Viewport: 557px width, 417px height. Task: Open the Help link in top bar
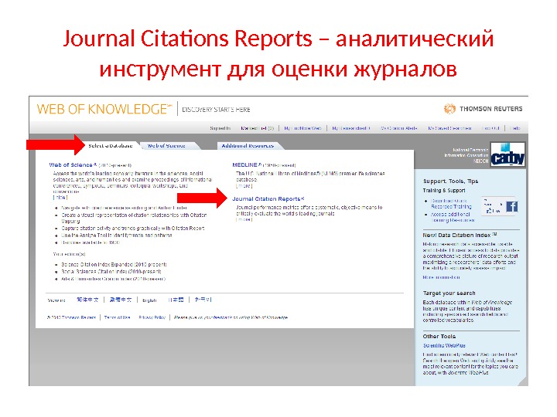515,128
